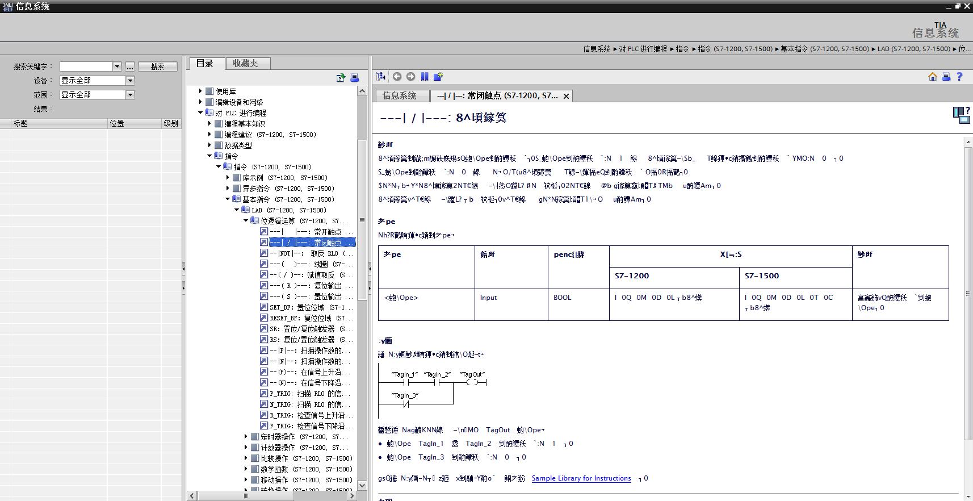Collapse the 位逻辑运算 tree node
The width and height of the screenshot is (973, 501).
(x=246, y=221)
